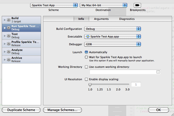Click the Run action play icon
Image resolution: width=174 pixels, height=116 pixels.
pyautogui.click(x=9, y=28)
